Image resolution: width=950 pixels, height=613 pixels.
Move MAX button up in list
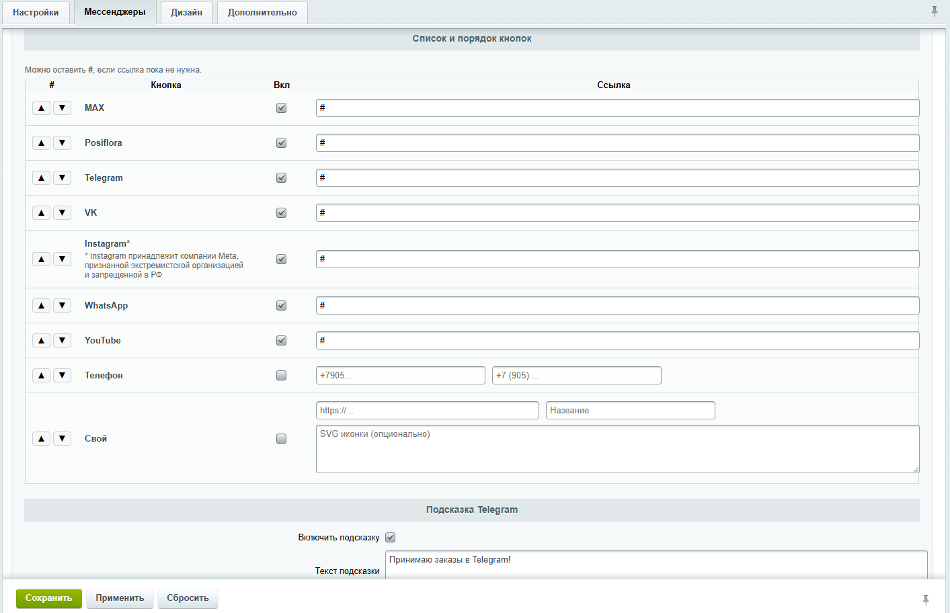click(42, 108)
